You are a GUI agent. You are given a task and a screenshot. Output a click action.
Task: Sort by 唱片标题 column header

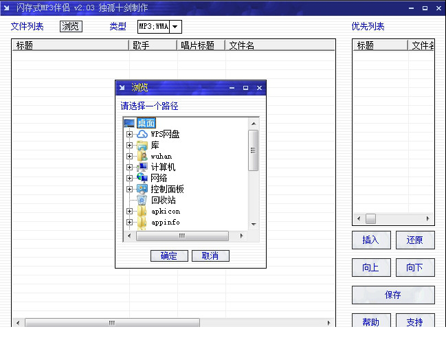(201, 45)
